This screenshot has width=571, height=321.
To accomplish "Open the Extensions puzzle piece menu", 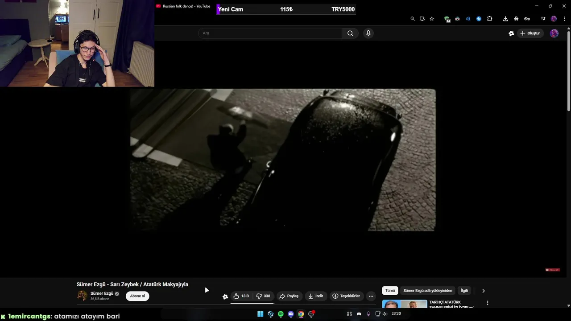I will pos(490,19).
